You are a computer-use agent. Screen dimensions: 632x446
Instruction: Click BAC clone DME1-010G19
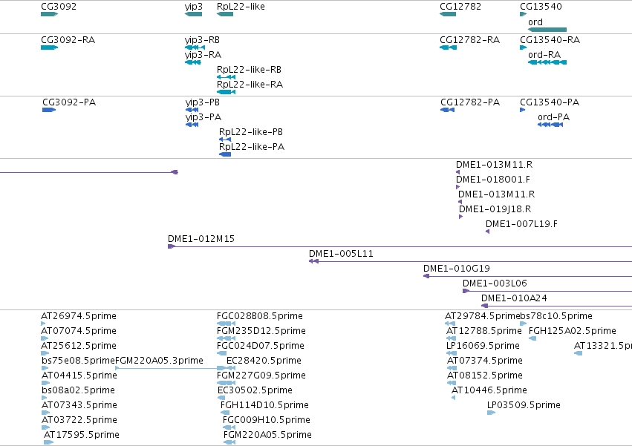(527, 276)
